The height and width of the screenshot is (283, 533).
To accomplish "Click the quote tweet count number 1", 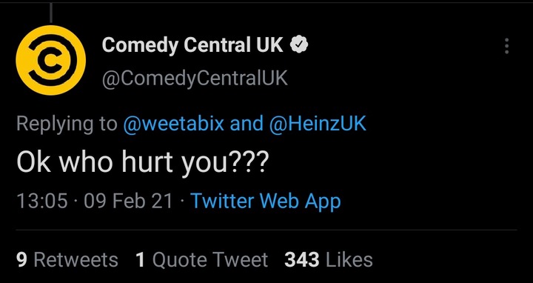I will (140, 260).
